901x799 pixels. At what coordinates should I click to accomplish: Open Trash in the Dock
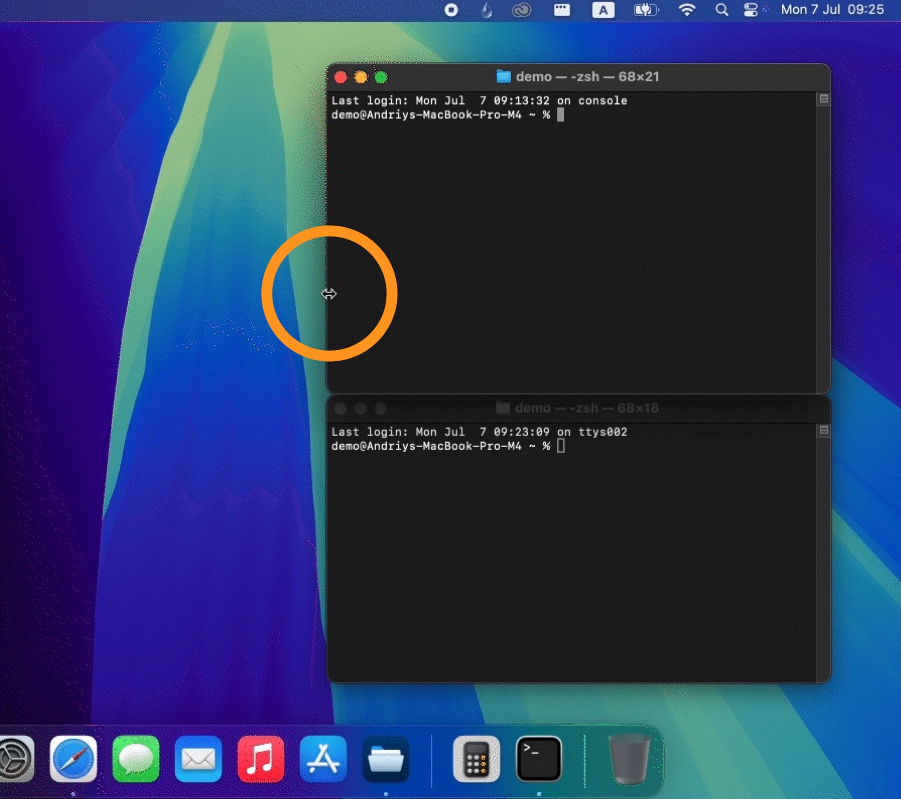point(629,758)
